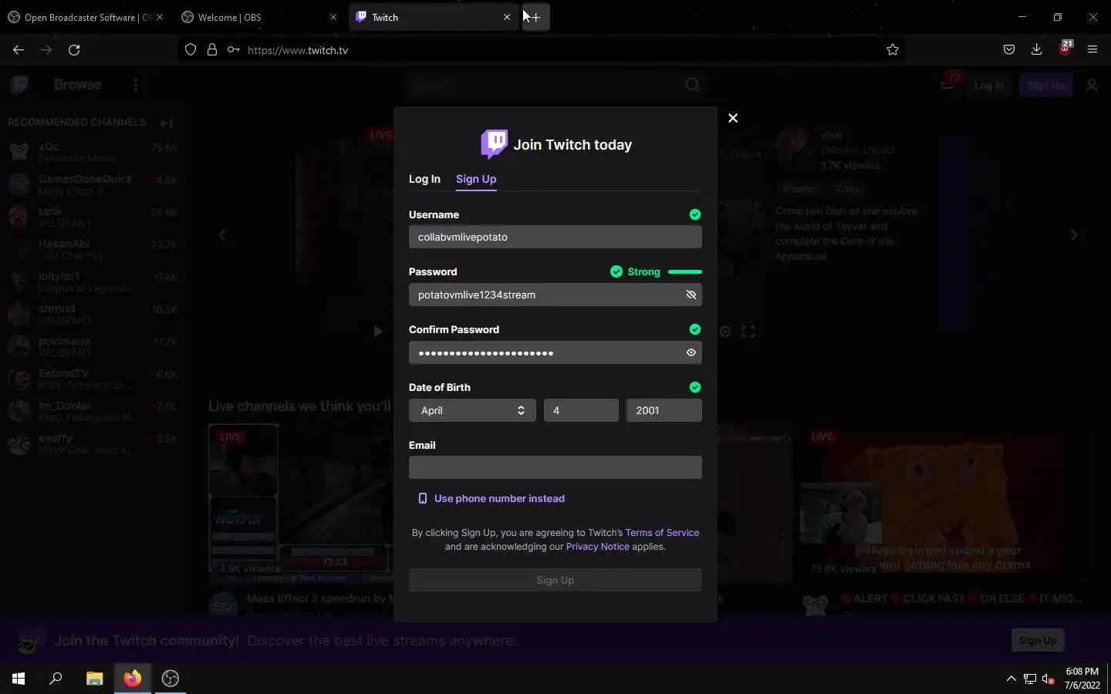The height and width of the screenshot is (694, 1111).
Task: Show hidden system tray icons
Action: click(1011, 679)
